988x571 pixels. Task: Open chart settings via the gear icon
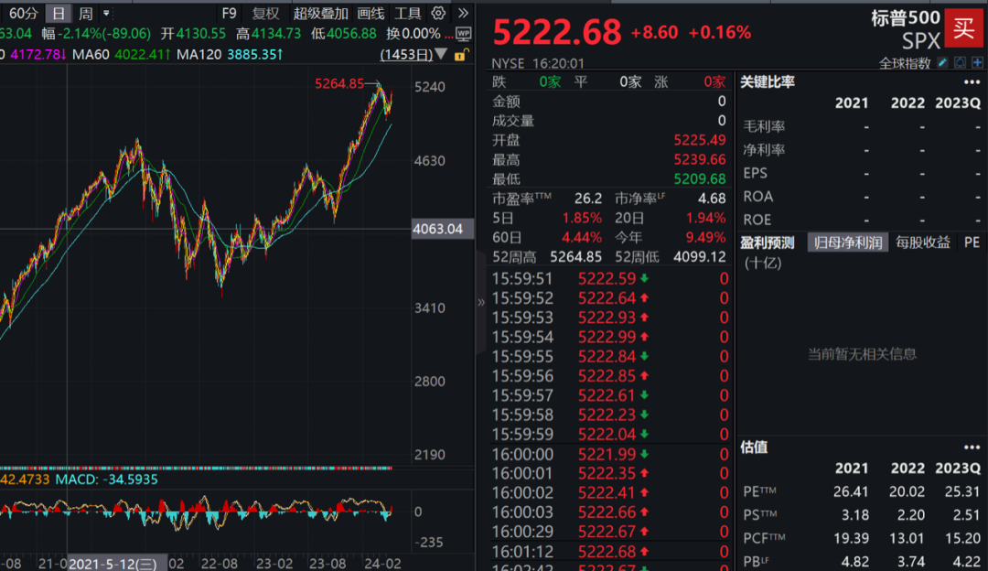(x=438, y=14)
